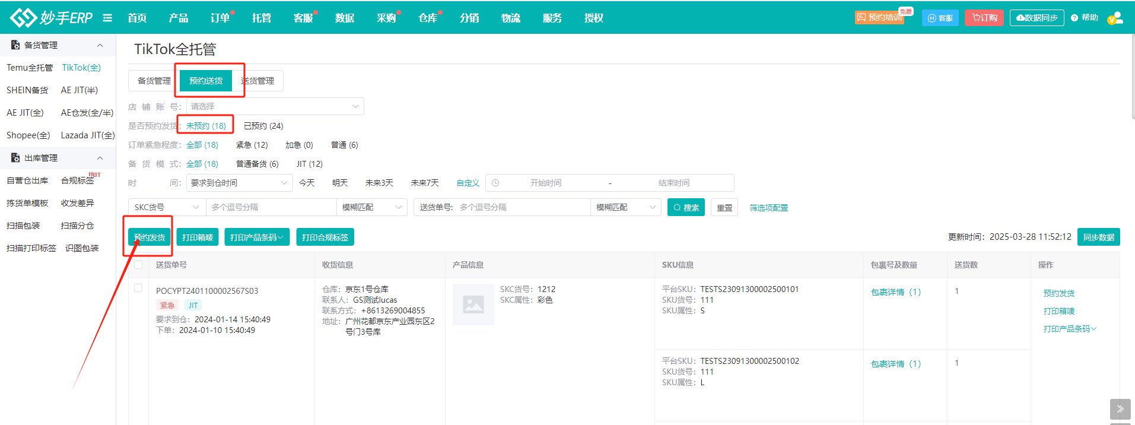Image resolution: width=1135 pixels, height=425 pixels.
Task: Collapse the 出库管理 sidebar group
Action: click(x=100, y=158)
